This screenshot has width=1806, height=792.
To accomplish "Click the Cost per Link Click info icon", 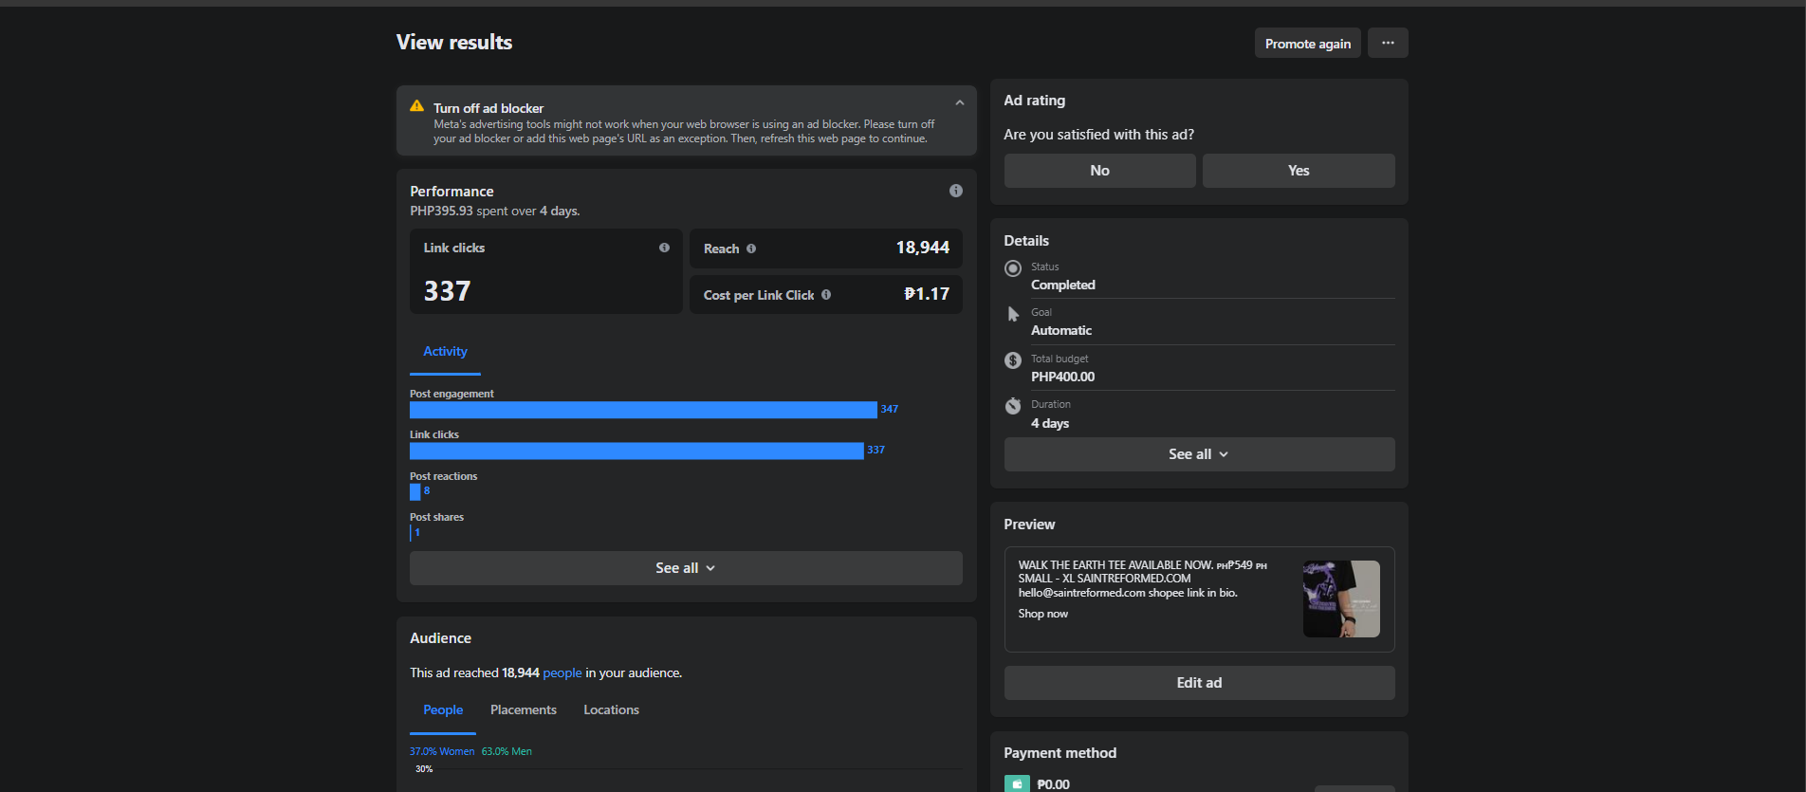I will click(x=826, y=295).
